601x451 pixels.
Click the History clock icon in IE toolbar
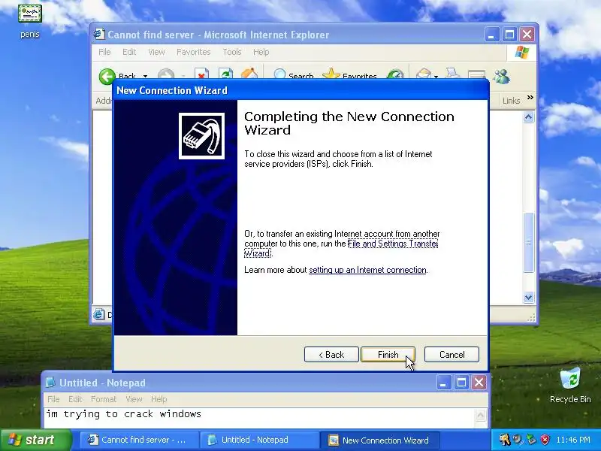[x=394, y=74]
